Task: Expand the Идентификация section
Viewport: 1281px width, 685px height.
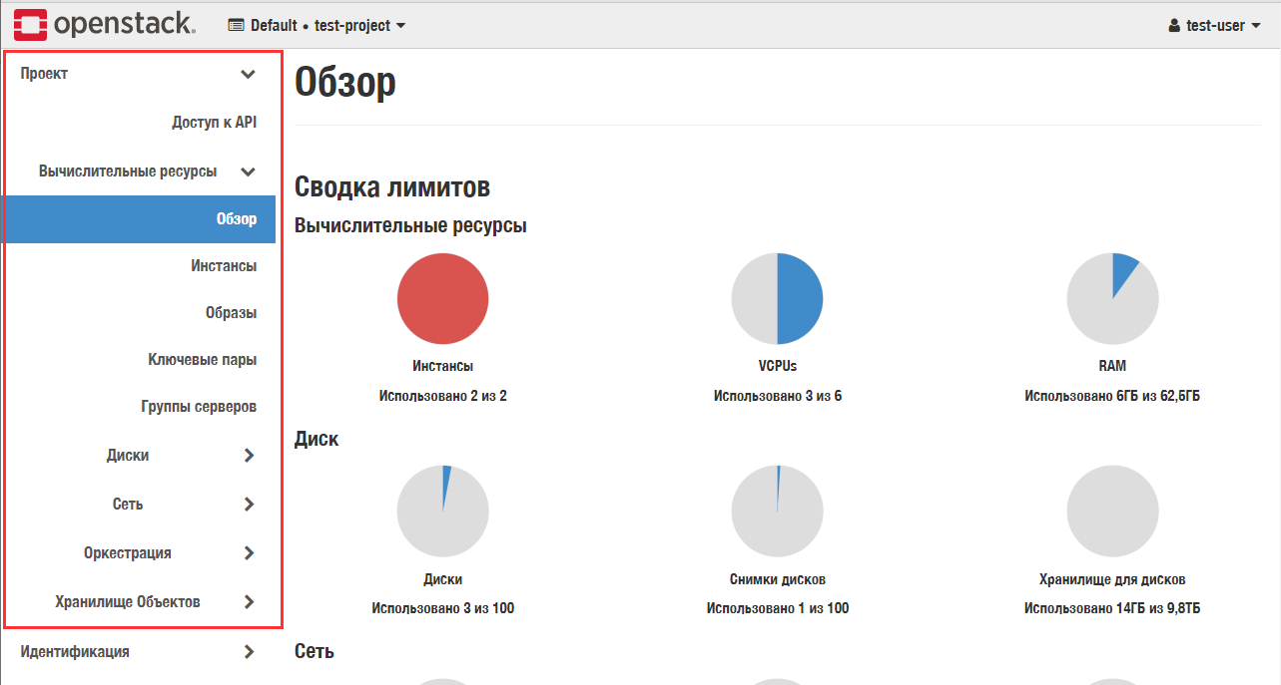Action: point(138,652)
